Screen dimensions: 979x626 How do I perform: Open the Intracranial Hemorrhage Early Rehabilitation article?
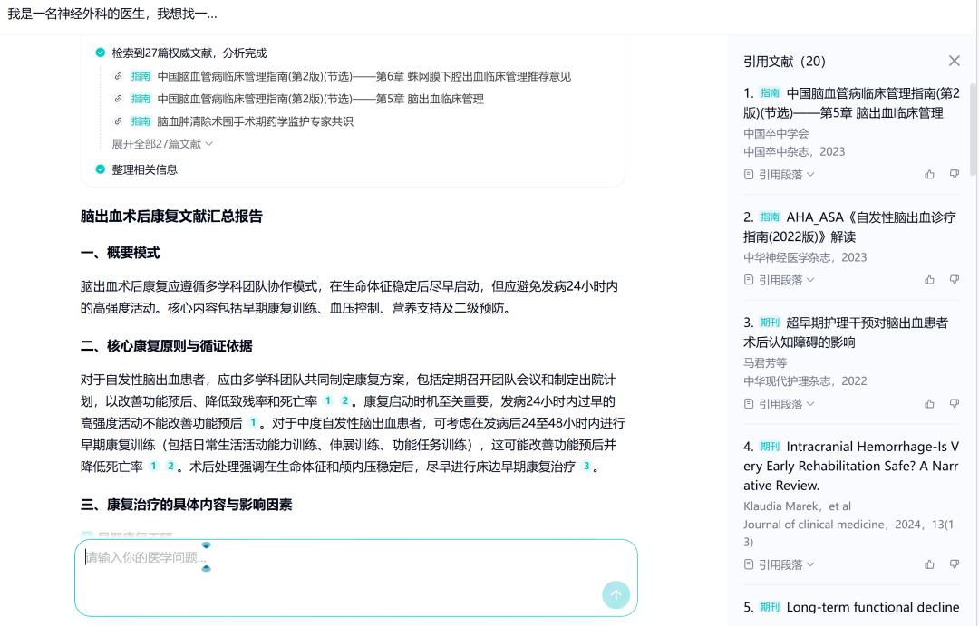[850, 466]
